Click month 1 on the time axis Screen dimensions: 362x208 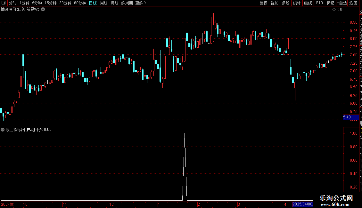point(159,204)
